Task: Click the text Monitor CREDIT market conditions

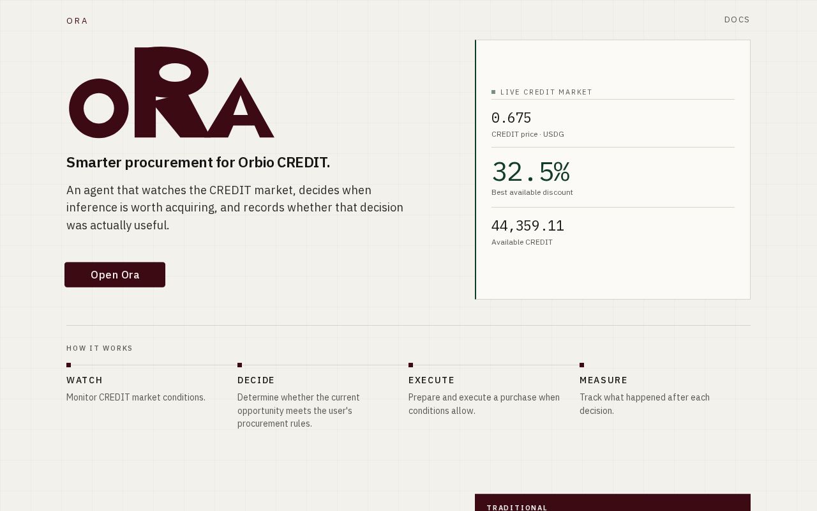Action: pos(136,397)
